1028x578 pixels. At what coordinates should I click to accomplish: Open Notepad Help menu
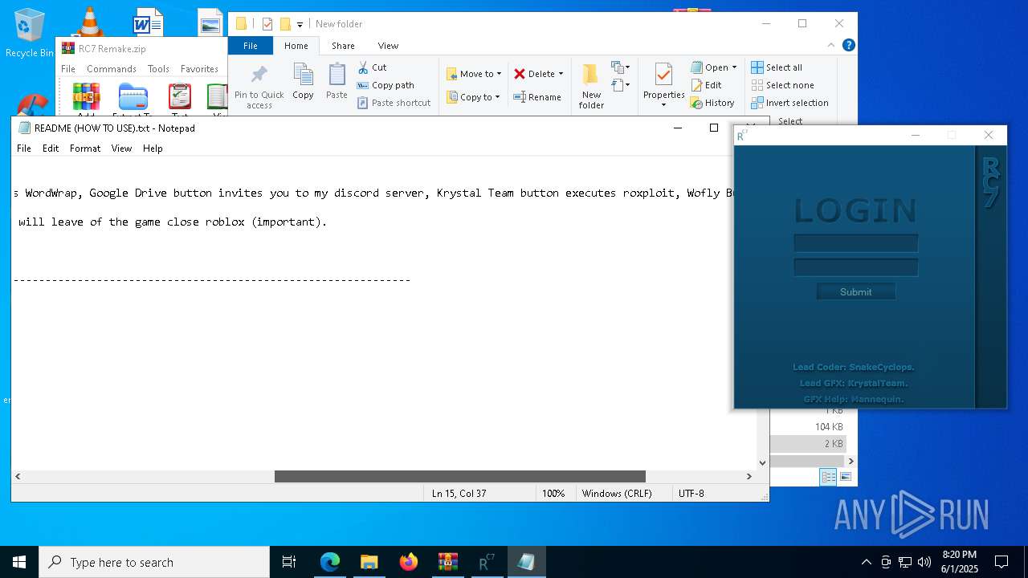(x=153, y=149)
